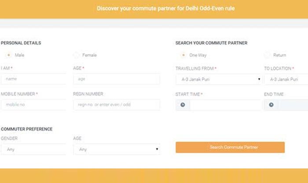Click into the age input field
This screenshot has height=183, width=308.
click(117, 79)
